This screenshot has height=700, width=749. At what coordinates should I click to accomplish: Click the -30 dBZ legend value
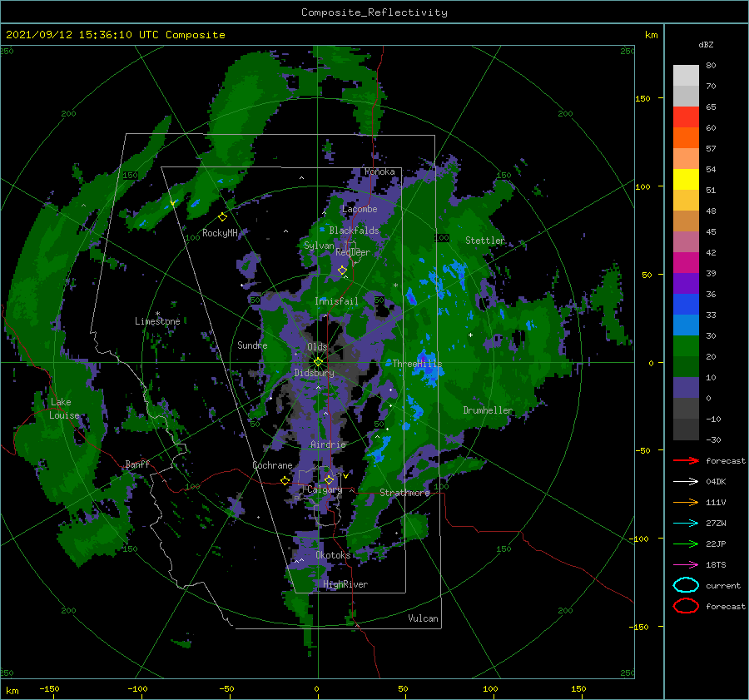[x=714, y=439]
